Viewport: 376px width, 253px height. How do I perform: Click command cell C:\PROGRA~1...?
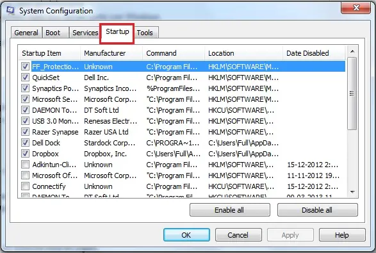pos(173,143)
